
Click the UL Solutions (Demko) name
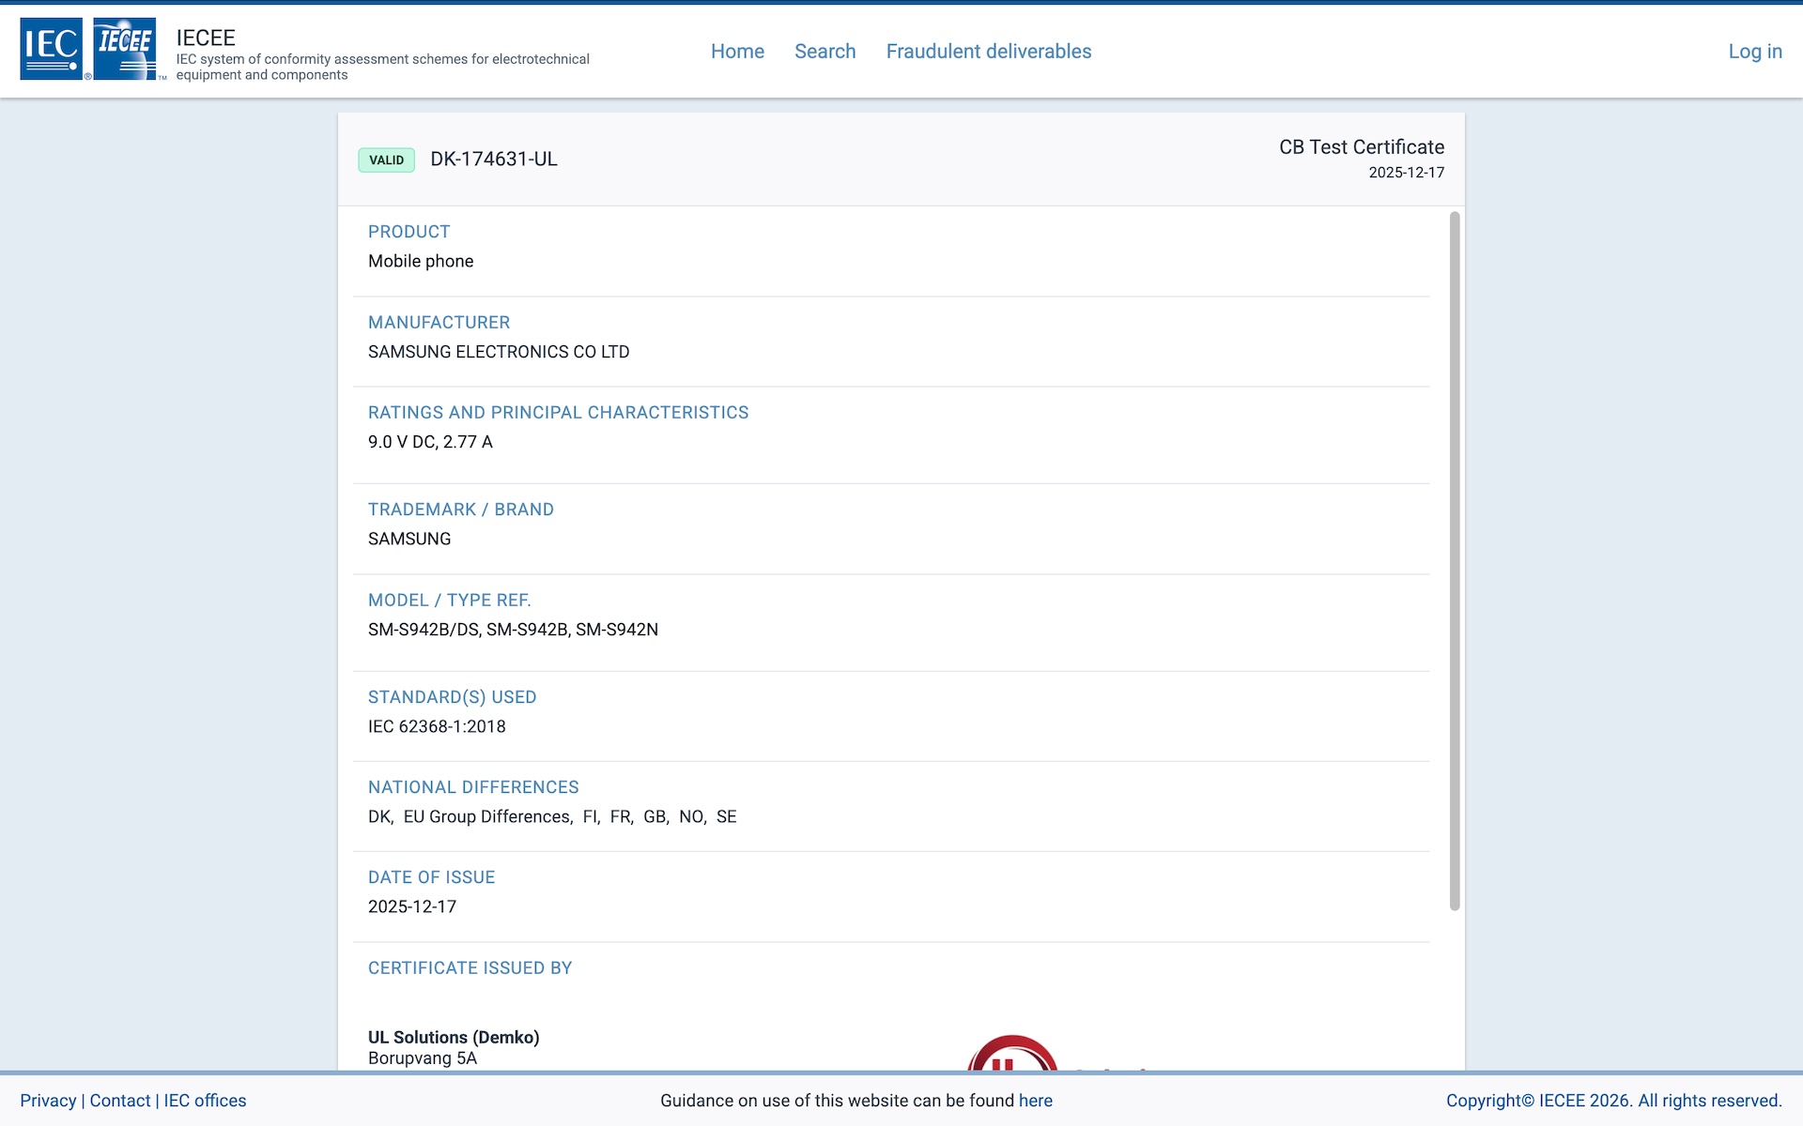click(x=454, y=1037)
